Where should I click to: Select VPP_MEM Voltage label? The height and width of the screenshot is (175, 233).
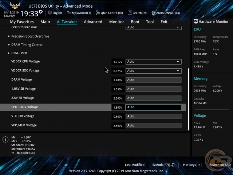click(x=24, y=125)
